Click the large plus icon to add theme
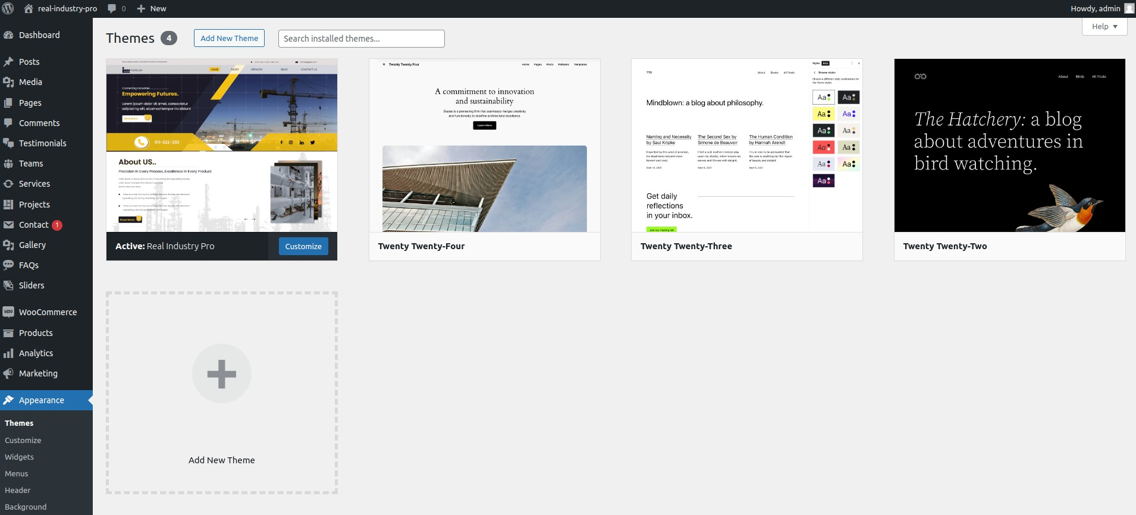Image resolution: width=1136 pixels, height=515 pixels. pyautogui.click(x=222, y=373)
